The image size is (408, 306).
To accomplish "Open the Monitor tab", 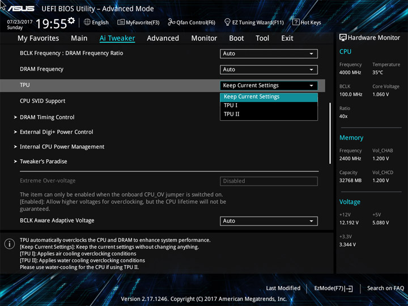I will [x=204, y=39].
